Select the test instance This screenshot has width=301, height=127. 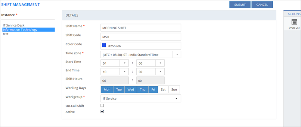coord(5,34)
